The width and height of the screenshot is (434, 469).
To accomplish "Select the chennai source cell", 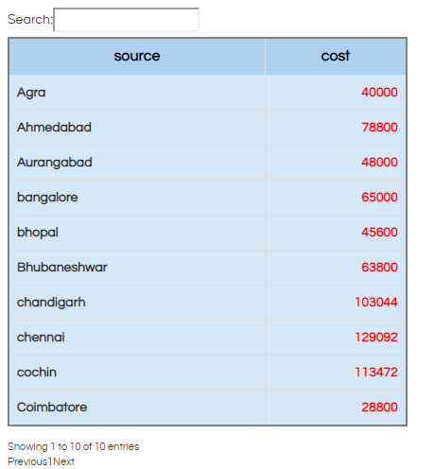I will pos(137,338).
